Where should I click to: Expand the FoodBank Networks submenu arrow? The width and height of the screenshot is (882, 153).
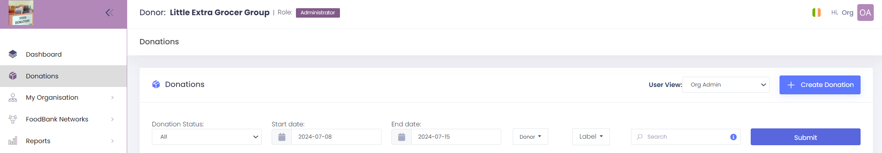pos(112,119)
